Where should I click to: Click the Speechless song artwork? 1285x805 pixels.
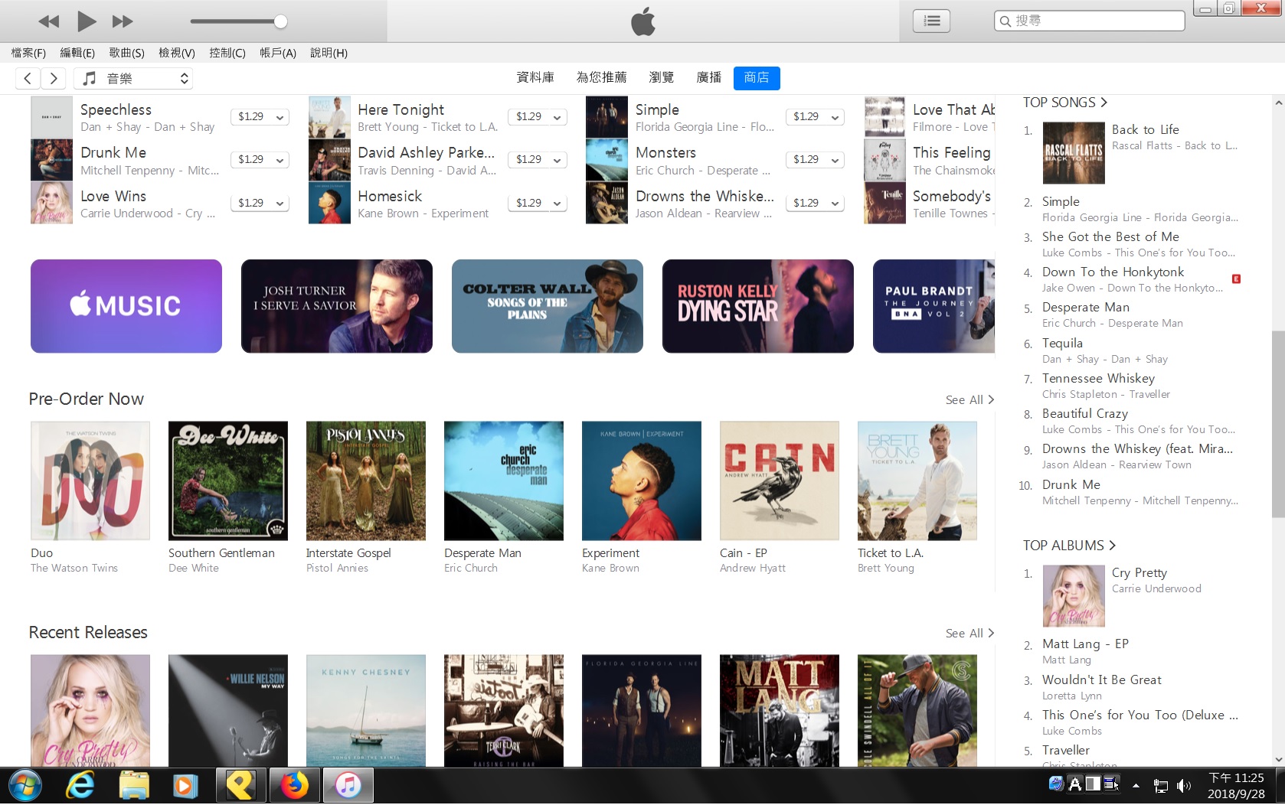point(51,117)
